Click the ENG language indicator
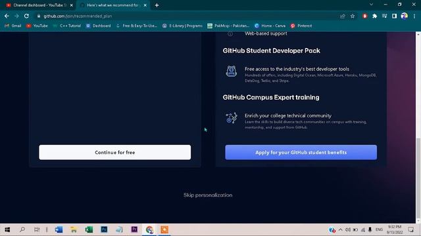Image resolution: width=421 pixels, height=236 pixels. coord(379,229)
